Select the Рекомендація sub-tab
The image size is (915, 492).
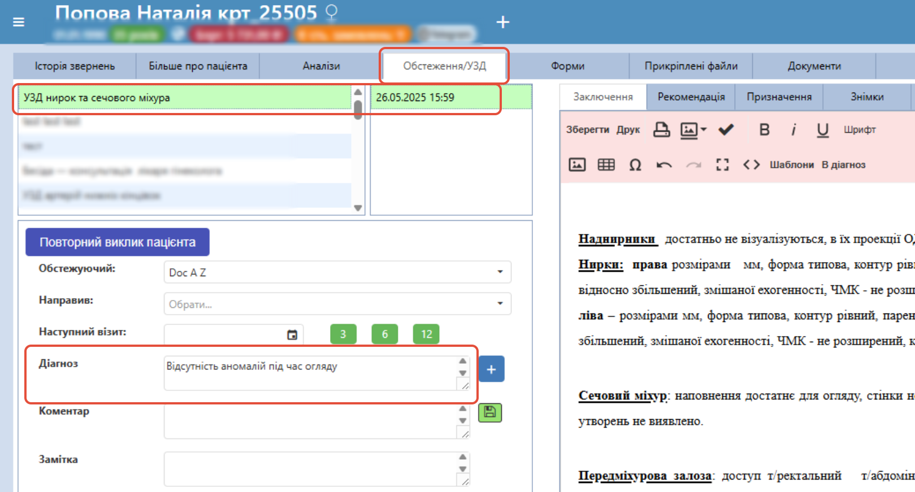(691, 97)
